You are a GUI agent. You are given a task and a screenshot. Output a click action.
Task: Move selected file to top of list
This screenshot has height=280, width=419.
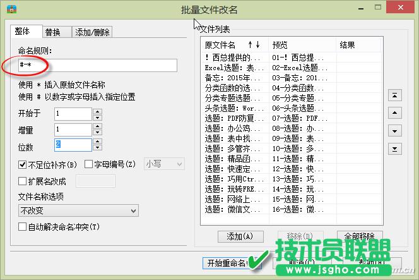point(394,95)
